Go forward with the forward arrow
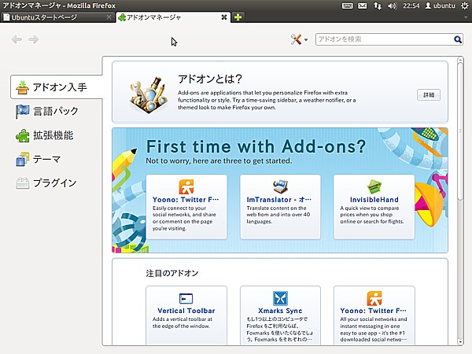The width and height of the screenshot is (472, 354). [x=33, y=39]
